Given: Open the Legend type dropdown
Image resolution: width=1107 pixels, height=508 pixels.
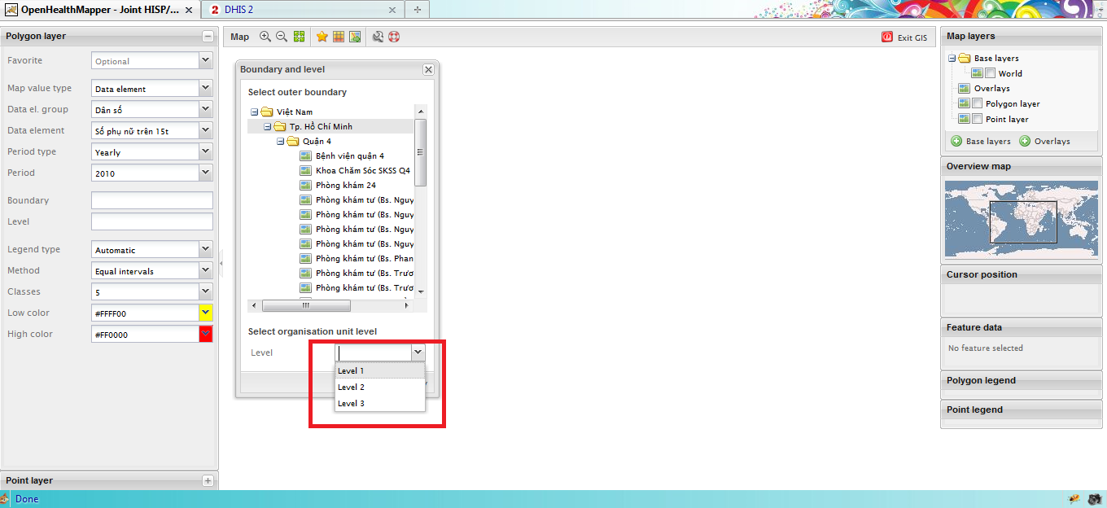Looking at the screenshot, I should (x=206, y=249).
